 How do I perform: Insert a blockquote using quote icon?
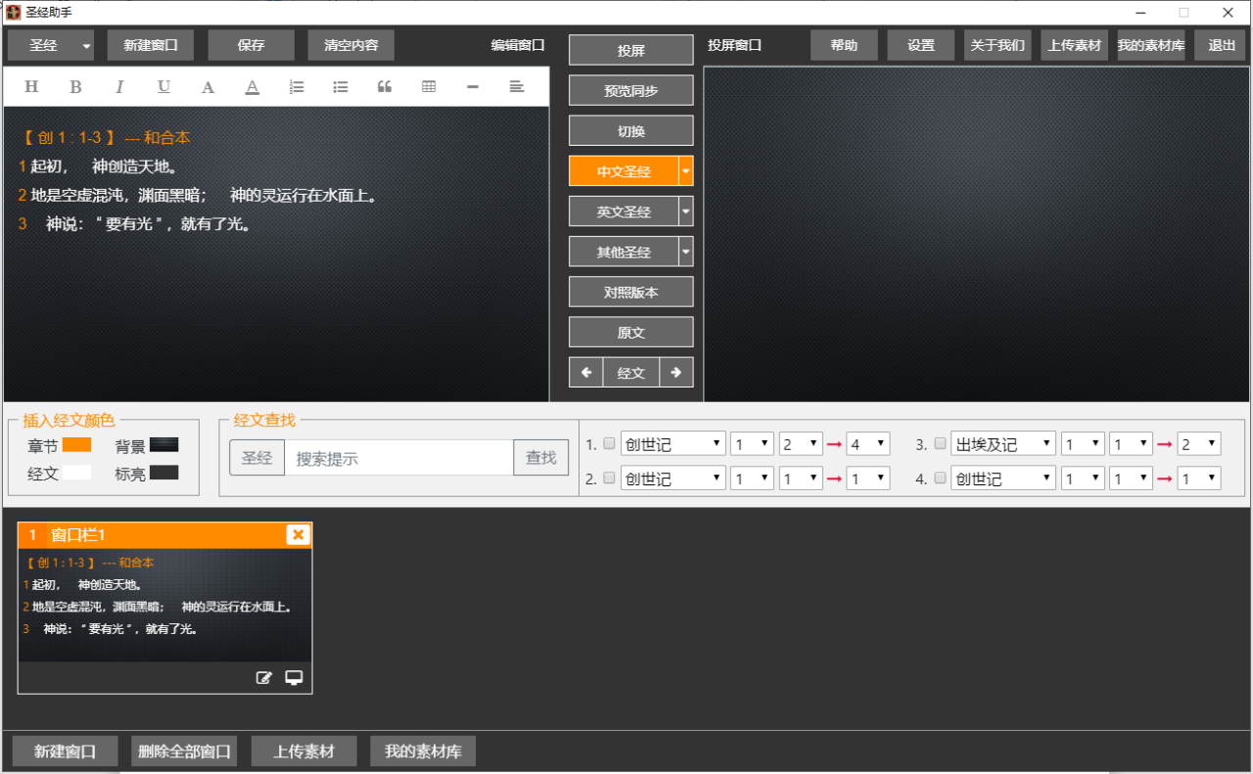pyautogui.click(x=385, y=87)
